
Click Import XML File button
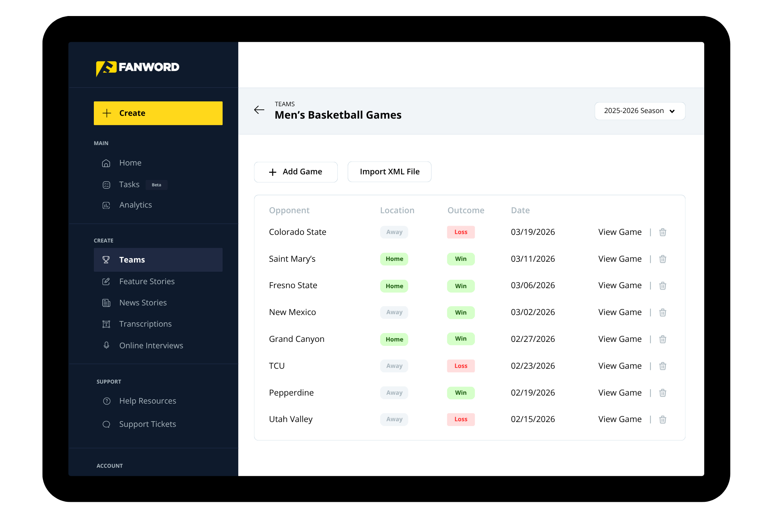coord(389,172)
